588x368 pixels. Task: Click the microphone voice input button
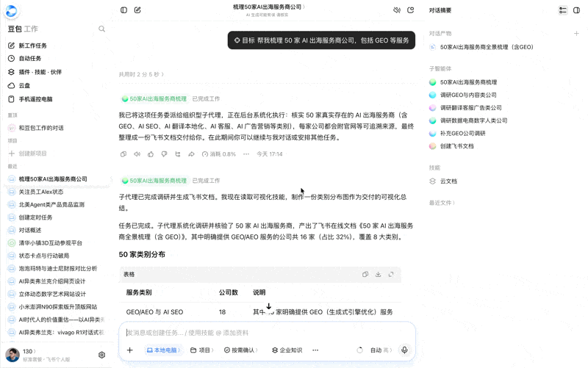pos(404,350)
